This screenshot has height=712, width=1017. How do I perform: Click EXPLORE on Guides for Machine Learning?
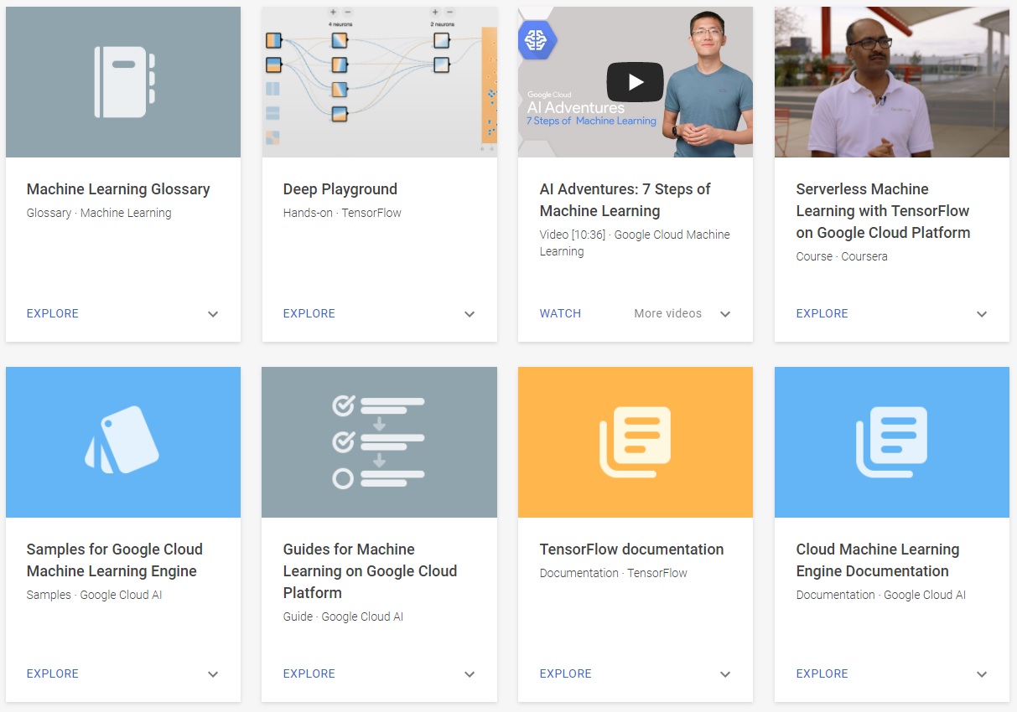tap(309, 674)
